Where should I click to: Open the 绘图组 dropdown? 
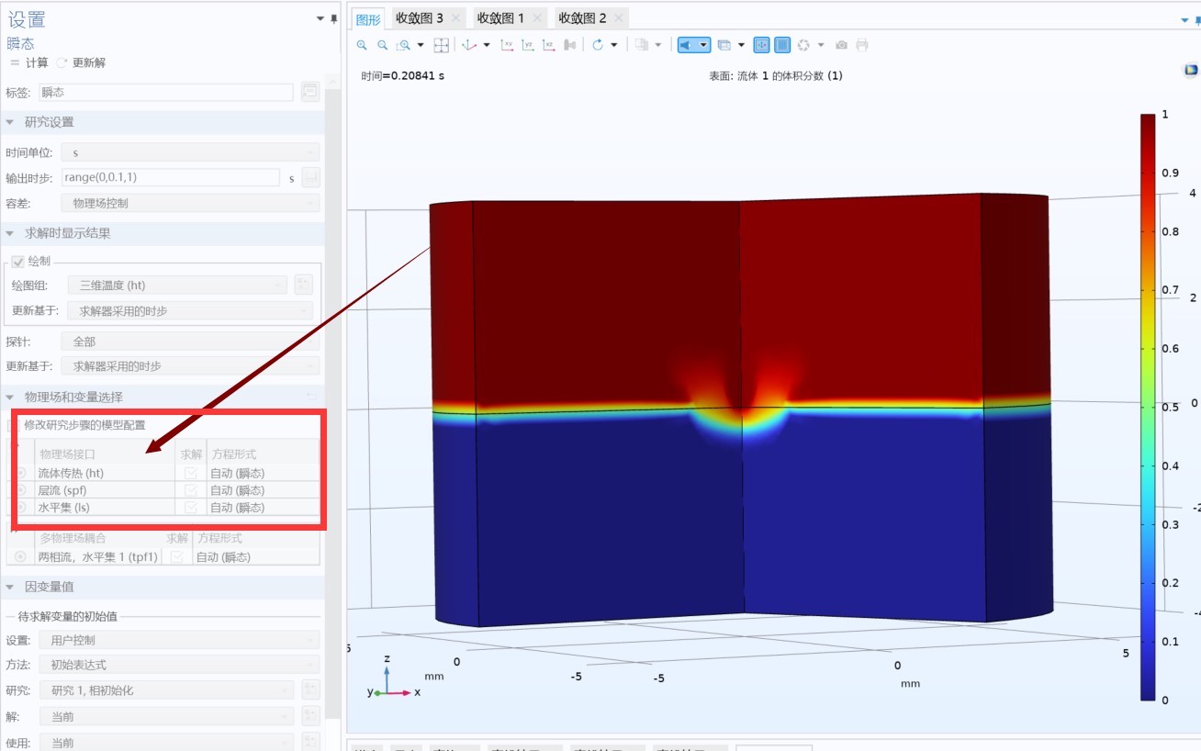(177, 286)
